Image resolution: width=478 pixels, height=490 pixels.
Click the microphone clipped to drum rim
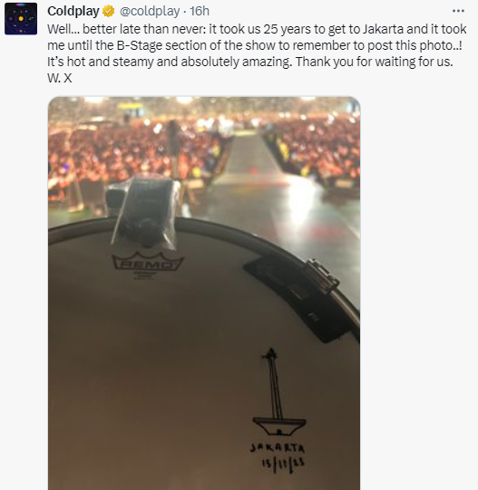click(142, 213)
